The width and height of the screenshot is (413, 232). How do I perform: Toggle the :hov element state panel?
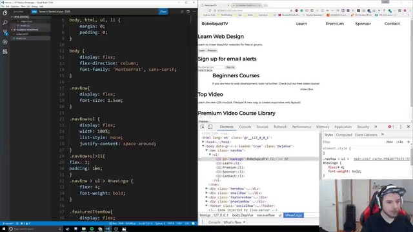pyautogui.click(x=389, y=142)
